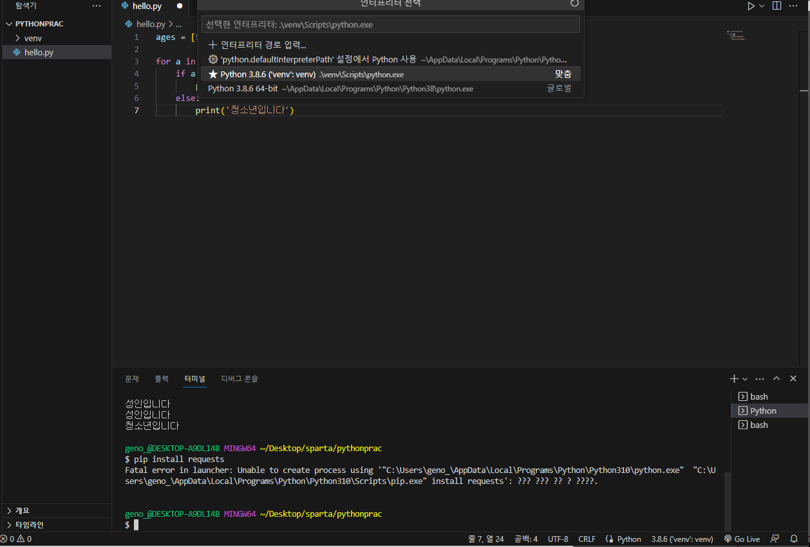This screenshot has height=547, width=810.
Task: Open errors and warnings count in status bar
Action: coord(16,539)
